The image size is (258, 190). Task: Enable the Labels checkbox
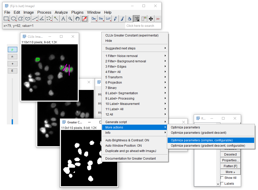pyautogui.click(x=222, y=184)
